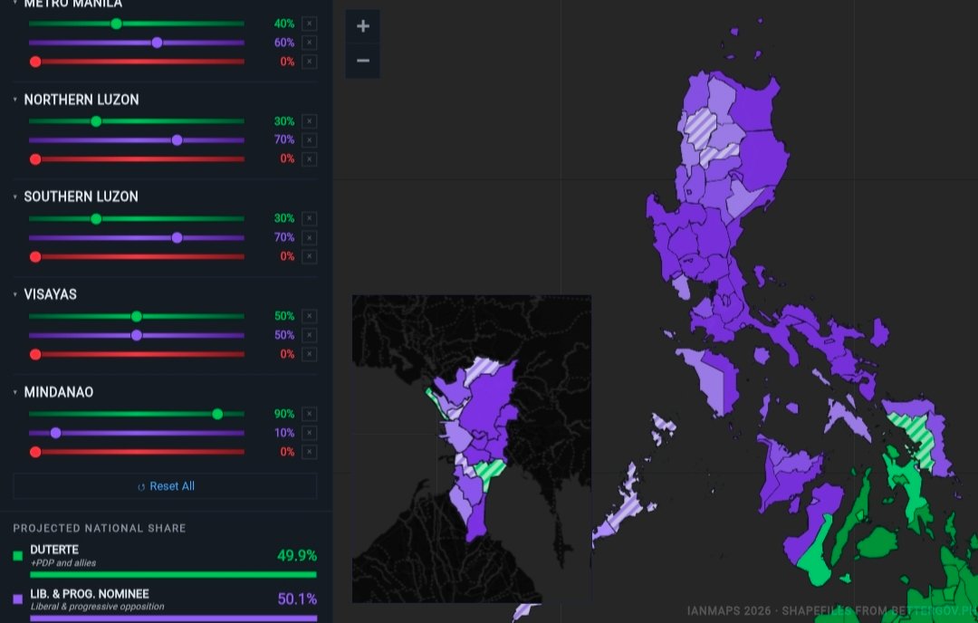This screenshot has width=978, height=623.
Task: Clear Southern Luzon purple 70% slider with x
Action: coord(310,237)
